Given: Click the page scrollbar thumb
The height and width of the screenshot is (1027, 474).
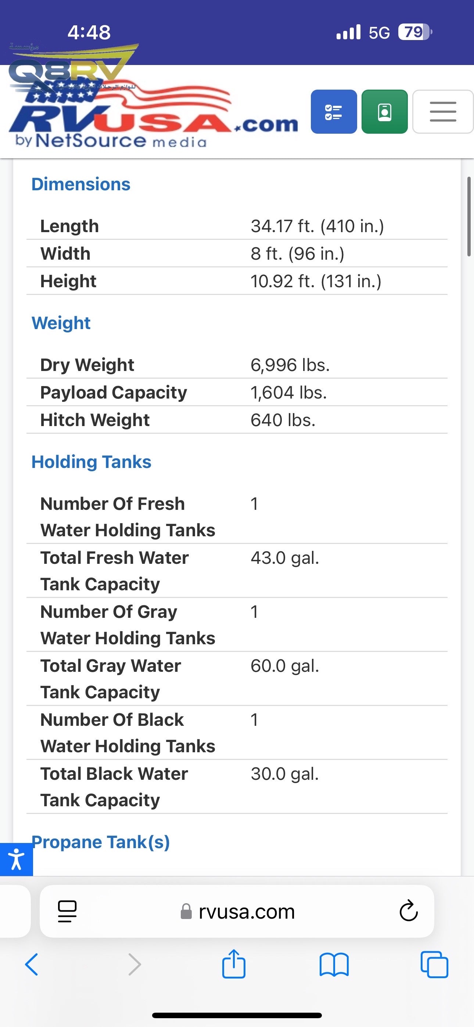Looking at the screenshot, I should 469,216.
